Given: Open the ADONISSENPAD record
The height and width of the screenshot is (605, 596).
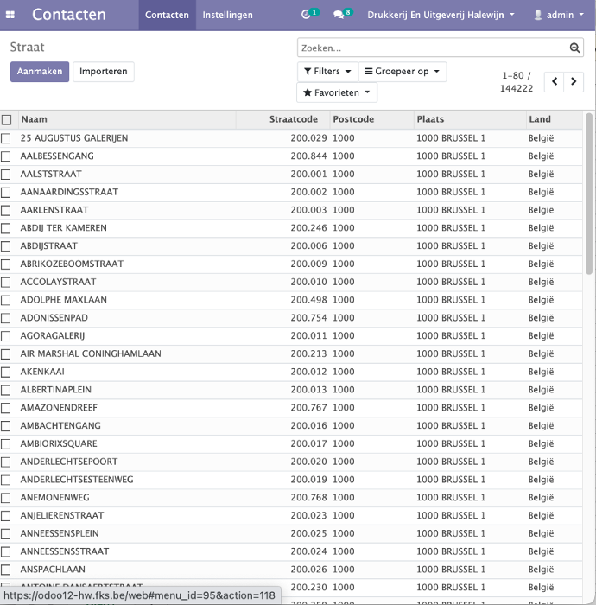Looking at the screenshot, I should [x=54, y=317].
